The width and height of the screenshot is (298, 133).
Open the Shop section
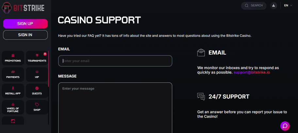pos(37,107)
